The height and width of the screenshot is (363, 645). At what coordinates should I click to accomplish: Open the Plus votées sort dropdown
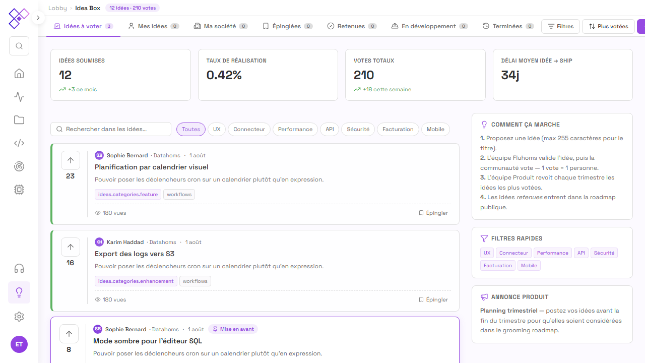tap(608, 26)
